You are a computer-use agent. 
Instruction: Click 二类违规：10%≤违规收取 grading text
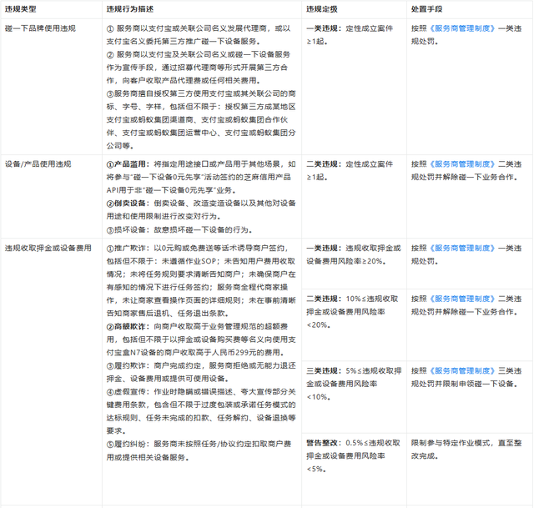click(352, 311)
